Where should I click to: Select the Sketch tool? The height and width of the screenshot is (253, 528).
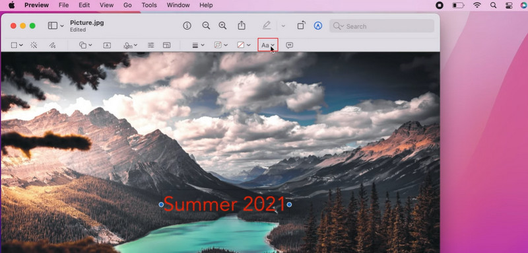pyautogui.click(x=52, y=45)
